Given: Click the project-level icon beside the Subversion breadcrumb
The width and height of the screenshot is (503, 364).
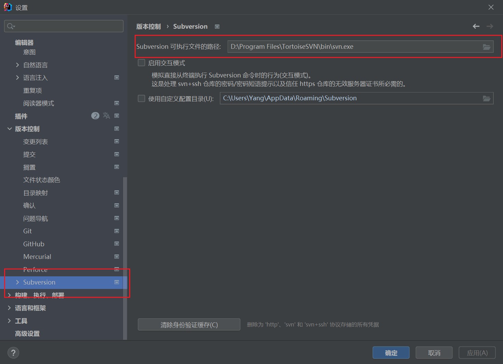Looking at the screenshot, I should (217, 27).
